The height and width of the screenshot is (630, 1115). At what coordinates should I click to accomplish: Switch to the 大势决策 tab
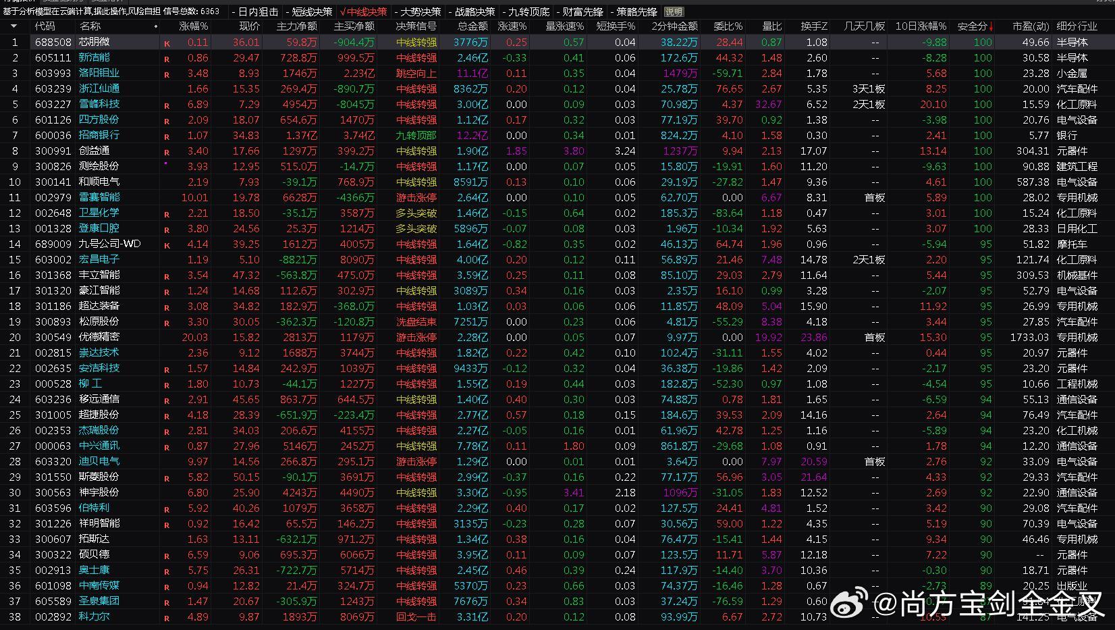(x=420, y=11)
